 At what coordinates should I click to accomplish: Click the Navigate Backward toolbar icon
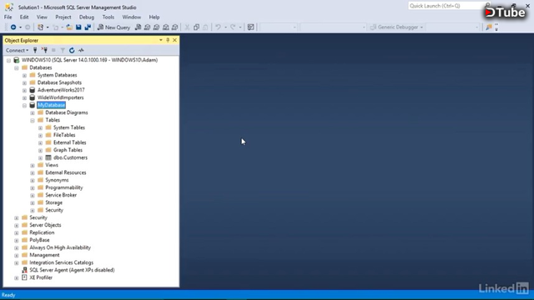click(x=13, y=27)
